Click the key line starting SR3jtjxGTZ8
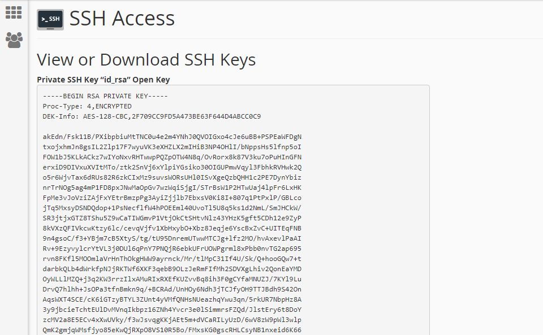The width and height of the screenshot is (543, 335). pyautogui.click(x=172, y=218)
